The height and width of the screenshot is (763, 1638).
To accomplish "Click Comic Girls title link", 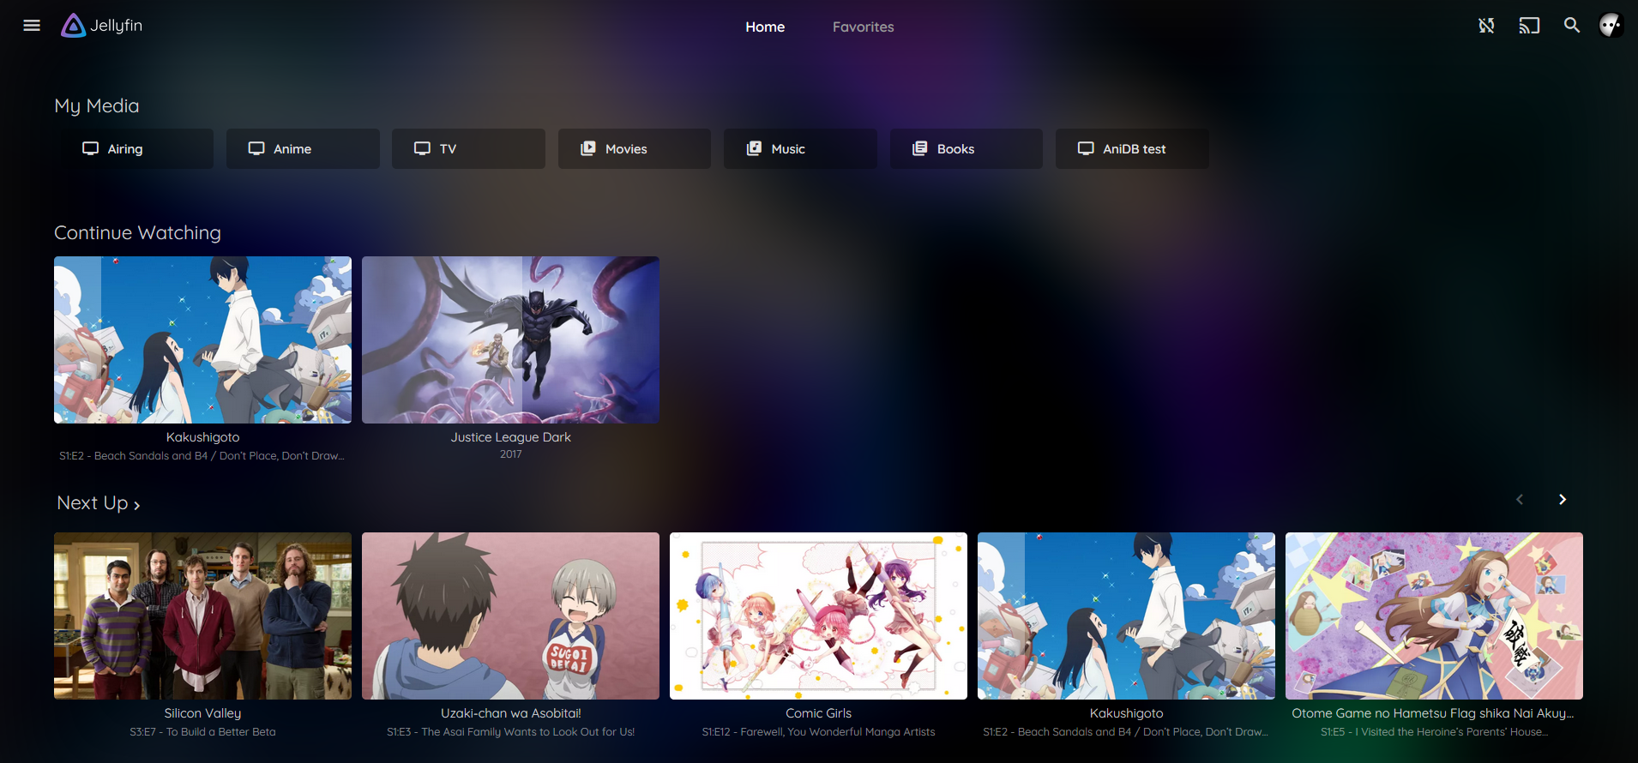I will point(818,713).
